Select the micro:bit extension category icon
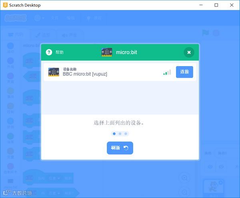 point(10,181)
